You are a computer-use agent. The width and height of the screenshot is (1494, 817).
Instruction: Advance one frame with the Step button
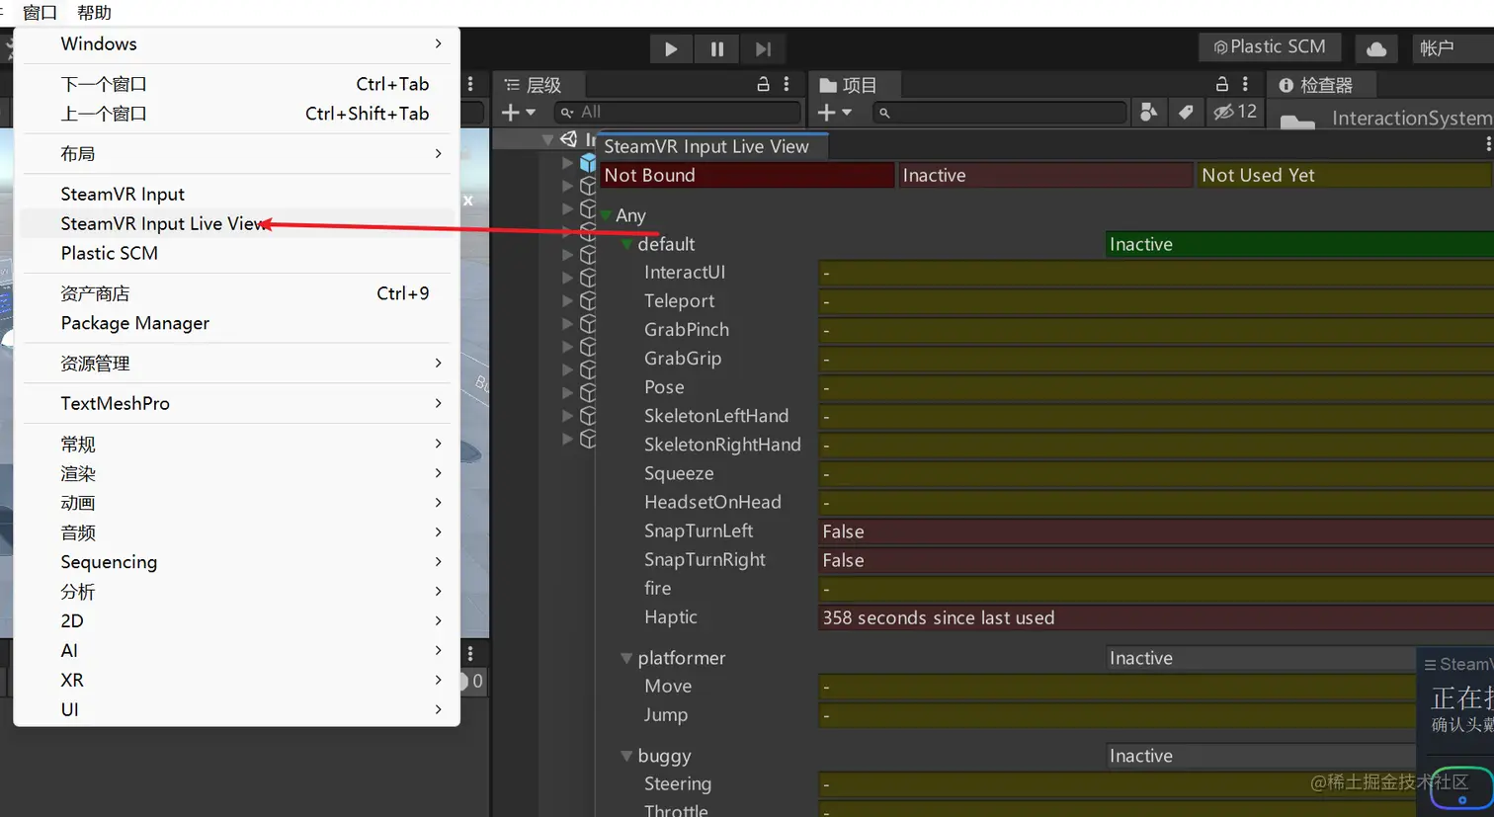(763, 49)
